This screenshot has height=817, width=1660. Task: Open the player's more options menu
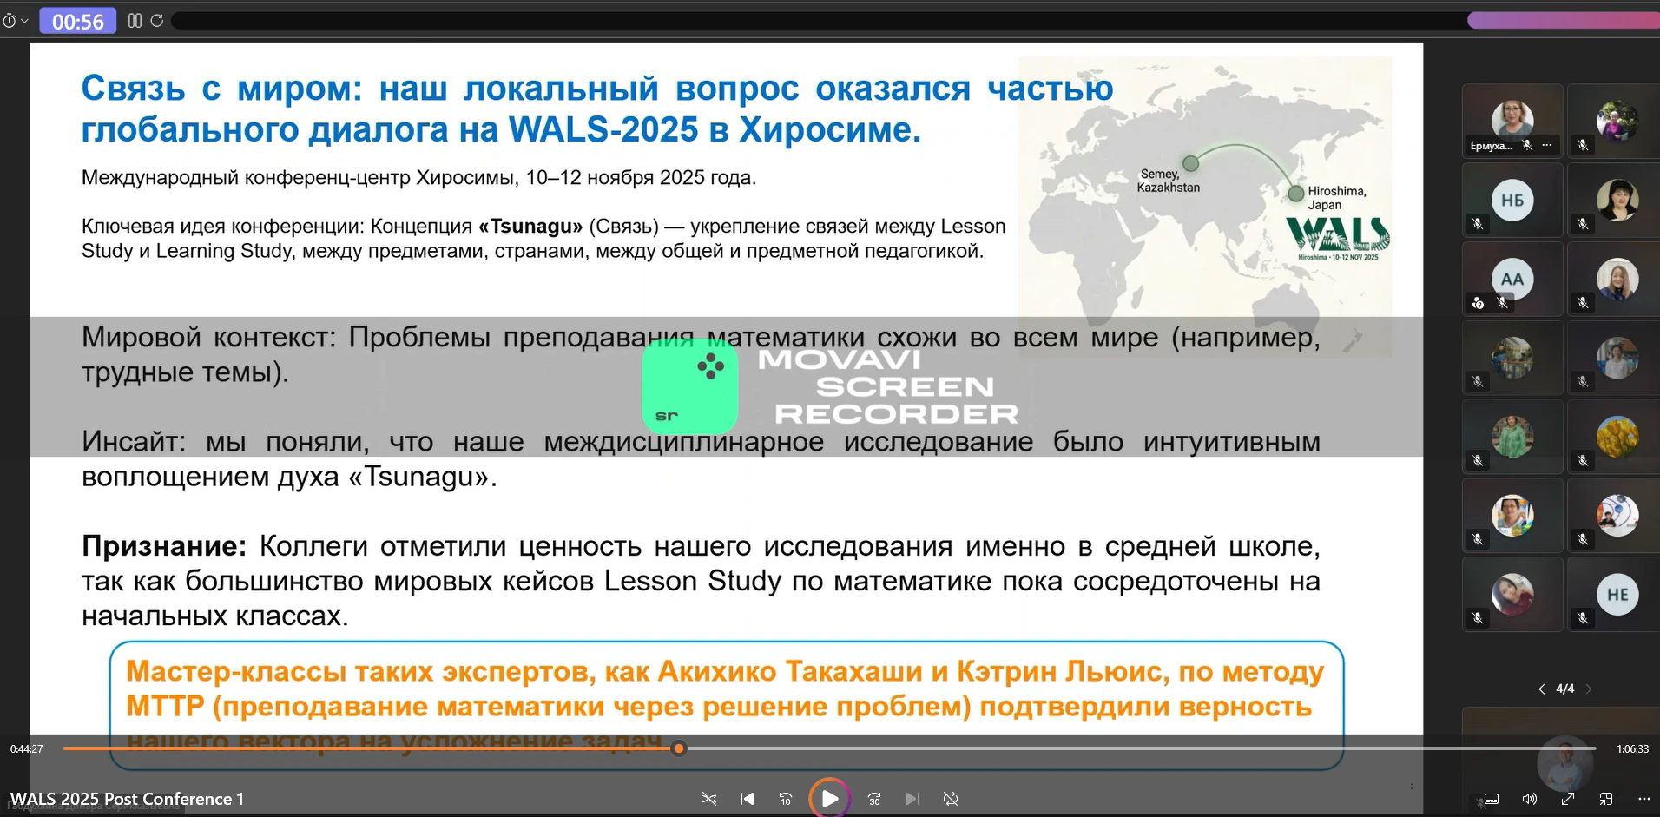pyautogui.click(x=1645, y=800)
